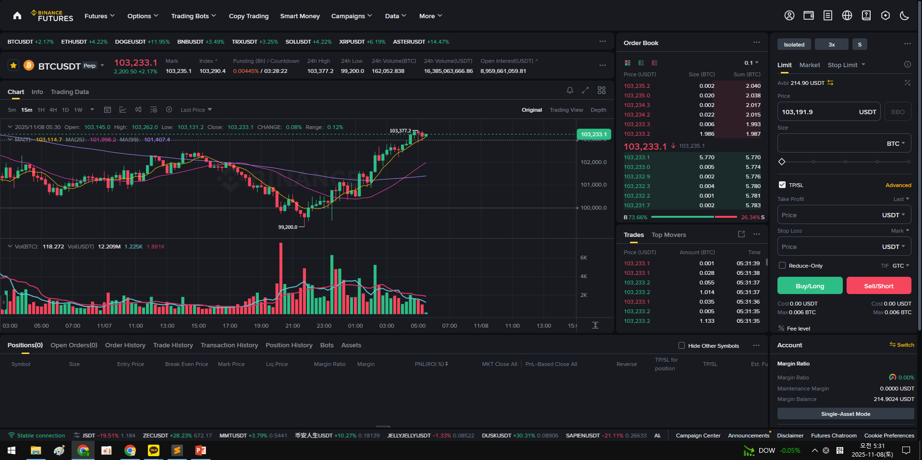922x460 pixels.
Task: Open the go-to-date calendar icon
Action: (x=108, y=110)
